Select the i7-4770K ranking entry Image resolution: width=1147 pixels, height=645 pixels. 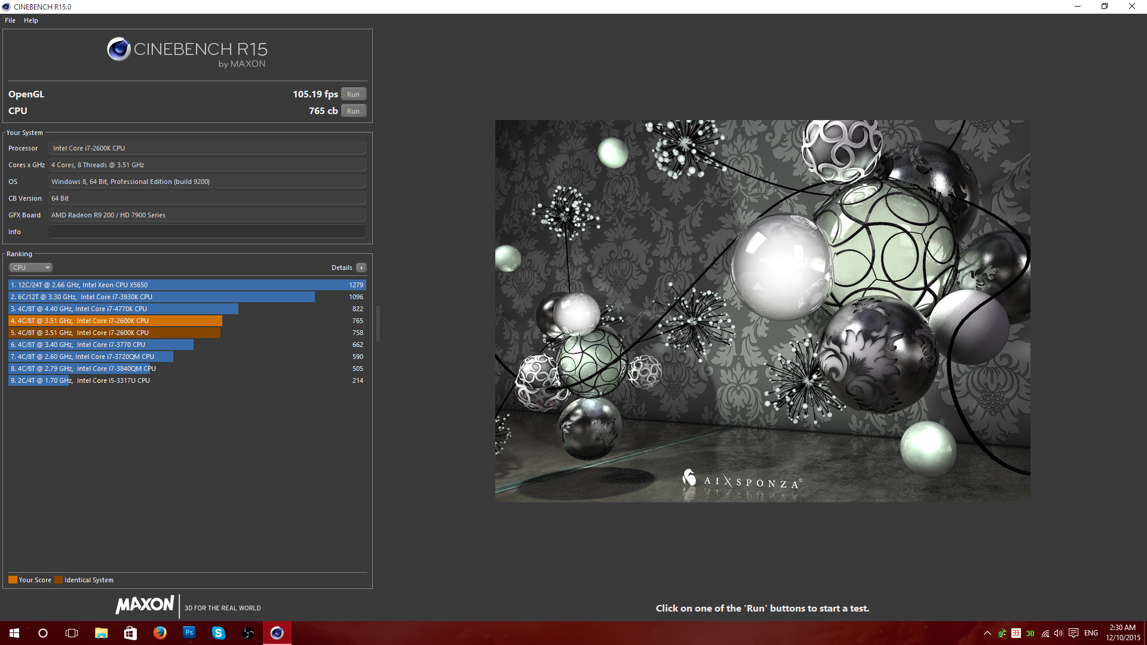pyautogui.click(x=187, y=309)
